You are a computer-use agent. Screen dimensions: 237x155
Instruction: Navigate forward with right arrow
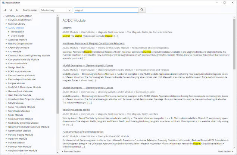17,10
